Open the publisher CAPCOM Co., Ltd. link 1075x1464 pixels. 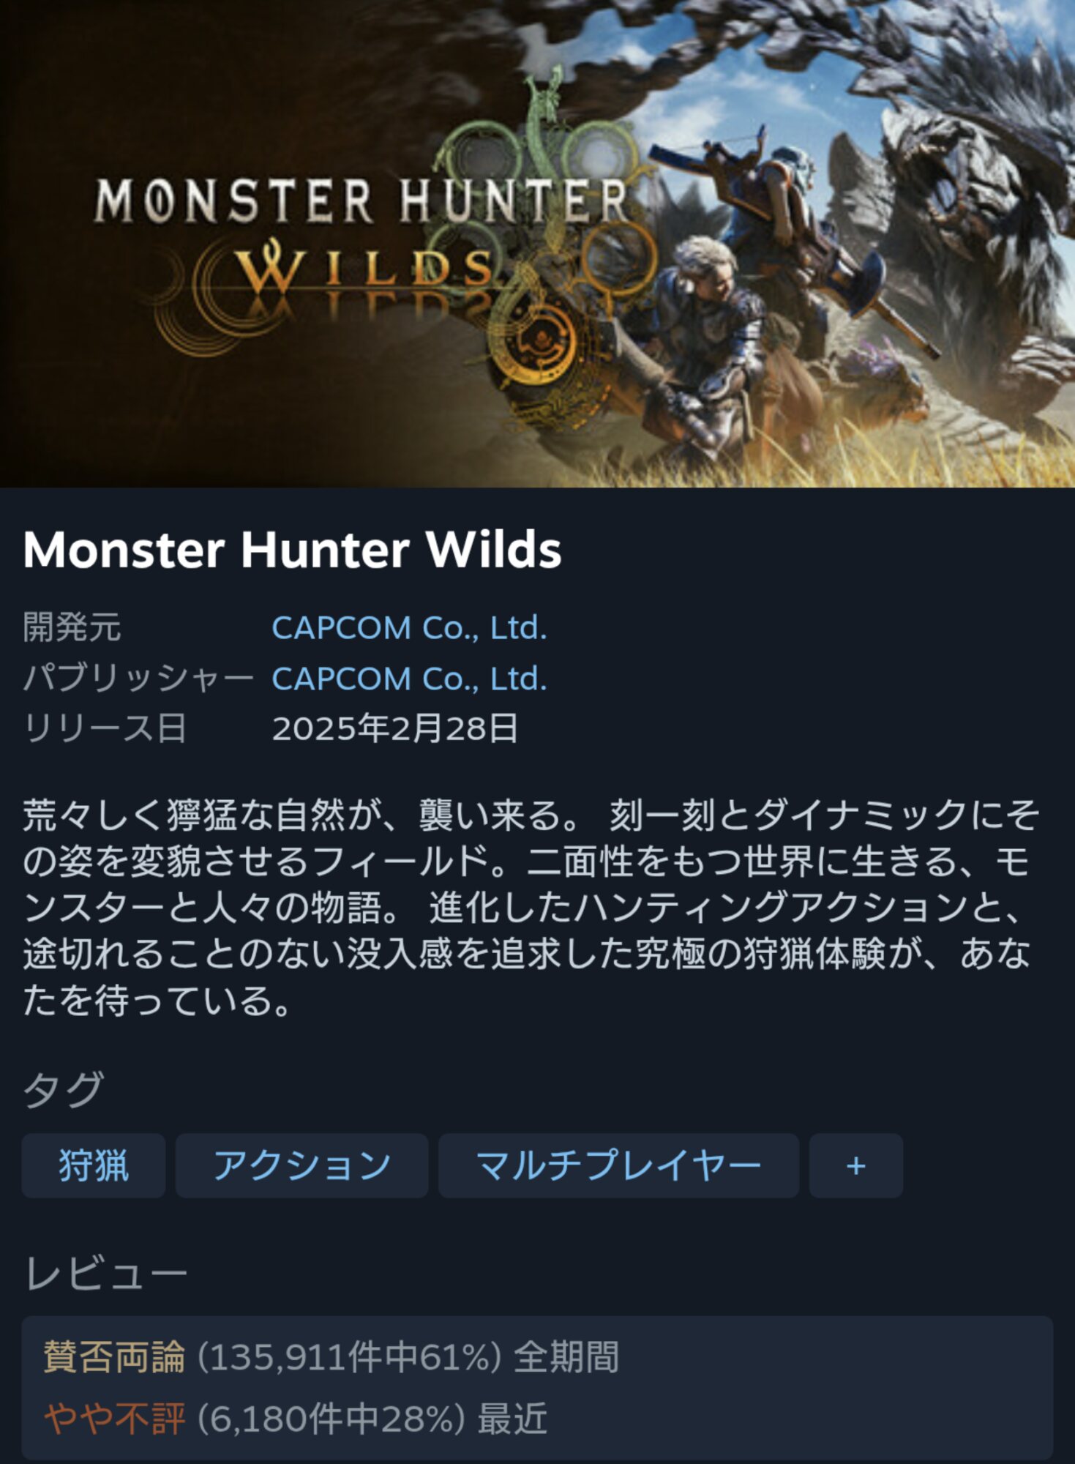click(x=409, y=679)
